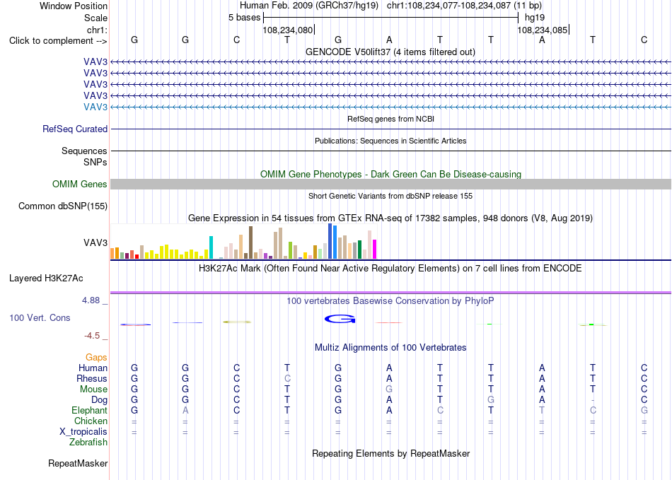The image size is (672, 480).
Task: Open 'Multiz Alignments of 100 Vertebrates' title
Action: click(390, 347)
